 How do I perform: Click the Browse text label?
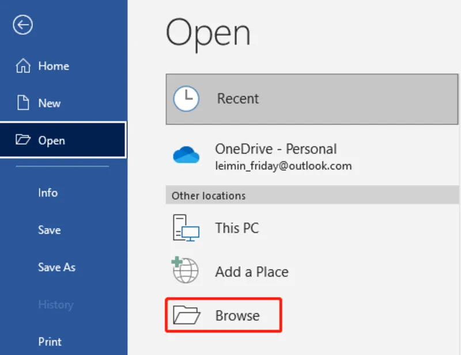pyautogui.click(x=237, y=316)
